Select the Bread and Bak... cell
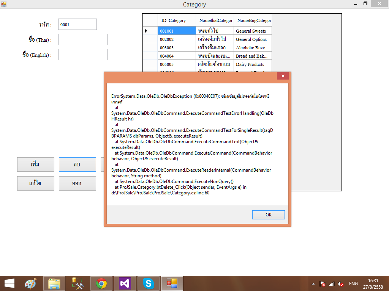Screen dimensions: 389x291 click(253, 56)
